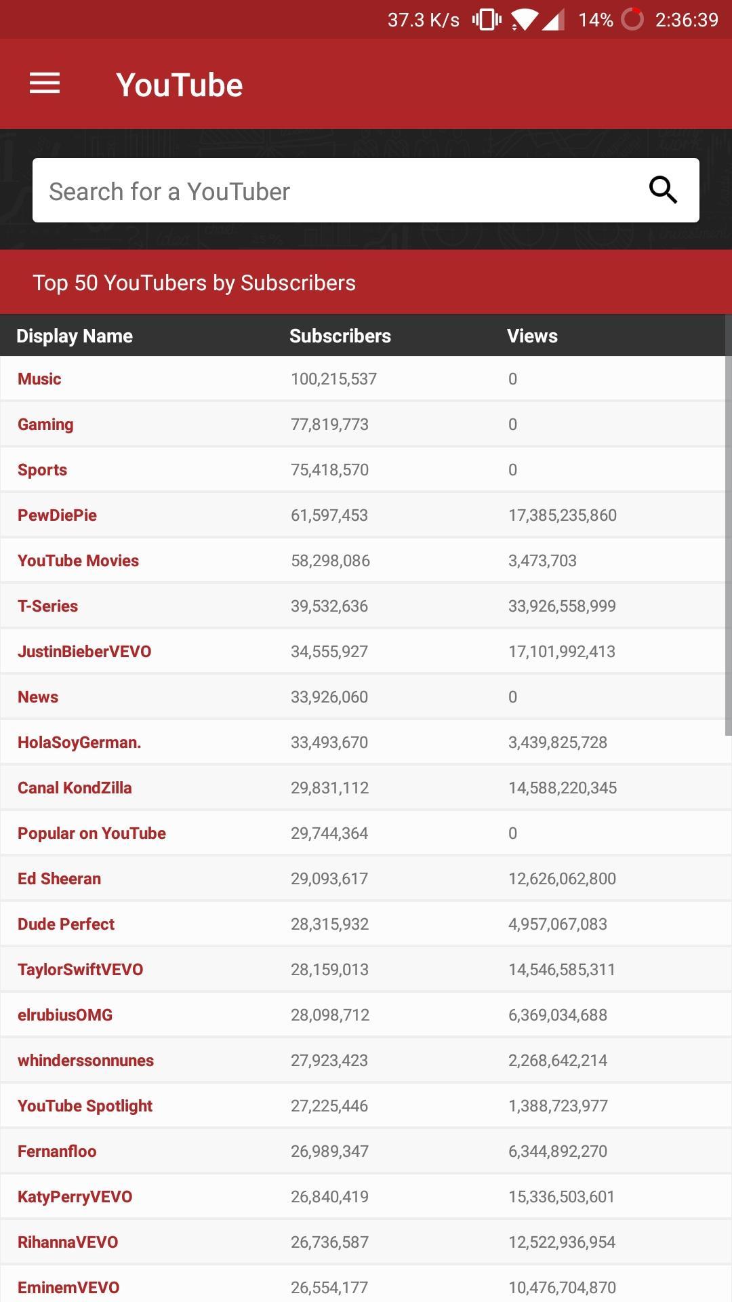This screenshot has height=1302, width=732.
Task: Select subscriber count 33,926,060
Action: click(329, 697)
